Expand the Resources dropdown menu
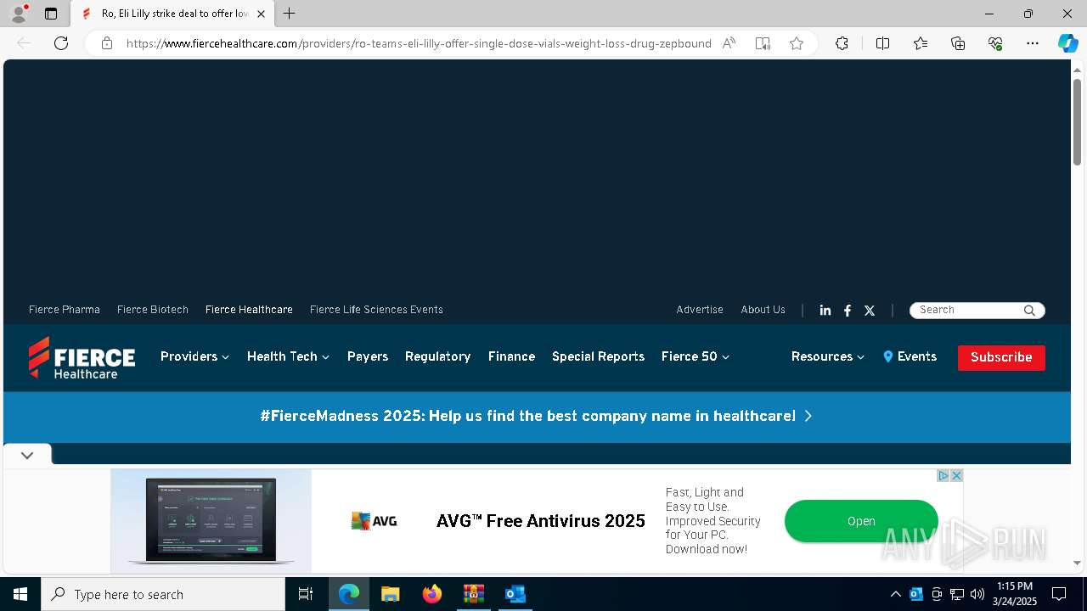This screenshot has width=1087, height=611. tap(828, 357)
